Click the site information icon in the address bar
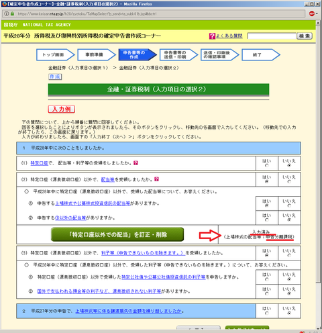Image resolution: width=322 pixels, height=333 pixels. coord(7,14)
